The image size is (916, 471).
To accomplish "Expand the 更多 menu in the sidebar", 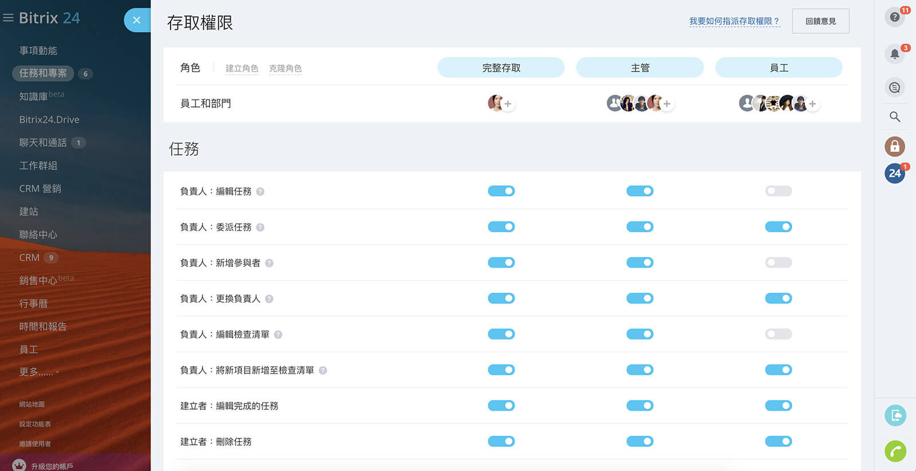I will click(x=38, y=372).
